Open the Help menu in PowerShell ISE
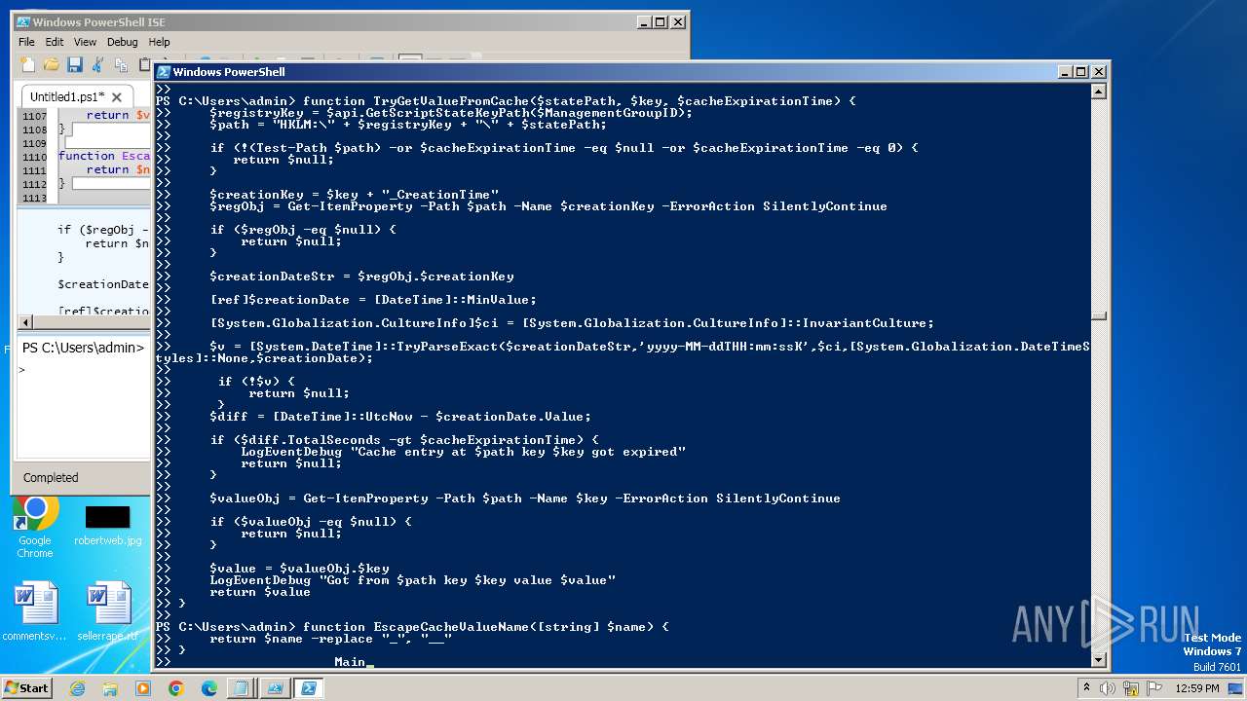 click(x=159, y=42)
